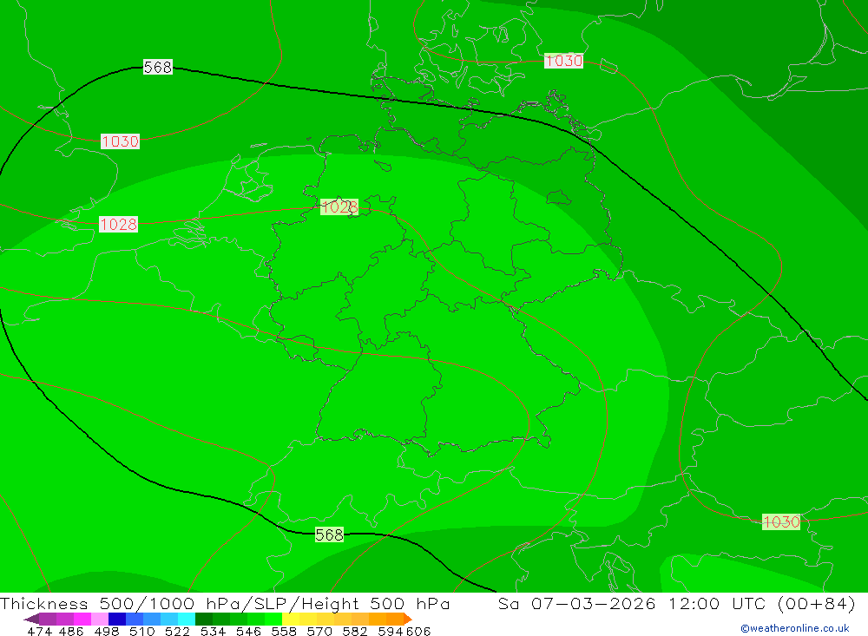
Task: Click the legend value 486
Action: 71,631
